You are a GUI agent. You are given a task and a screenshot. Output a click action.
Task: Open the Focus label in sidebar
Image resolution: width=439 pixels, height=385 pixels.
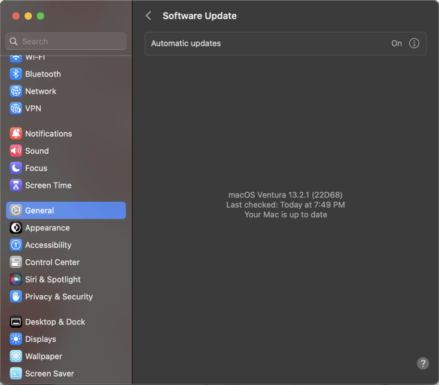(x=36, y=168)
